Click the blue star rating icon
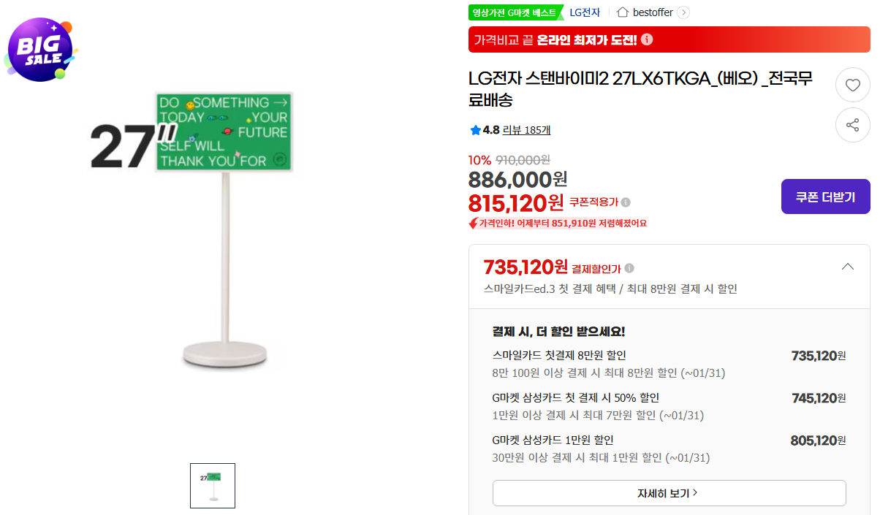Viewport: 880px width, 515px height. [477, 130]
